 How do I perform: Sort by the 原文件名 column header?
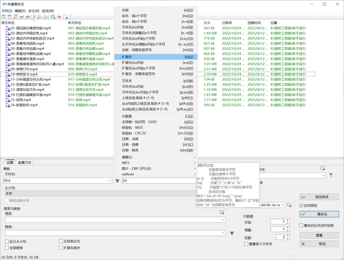[33, 23]
